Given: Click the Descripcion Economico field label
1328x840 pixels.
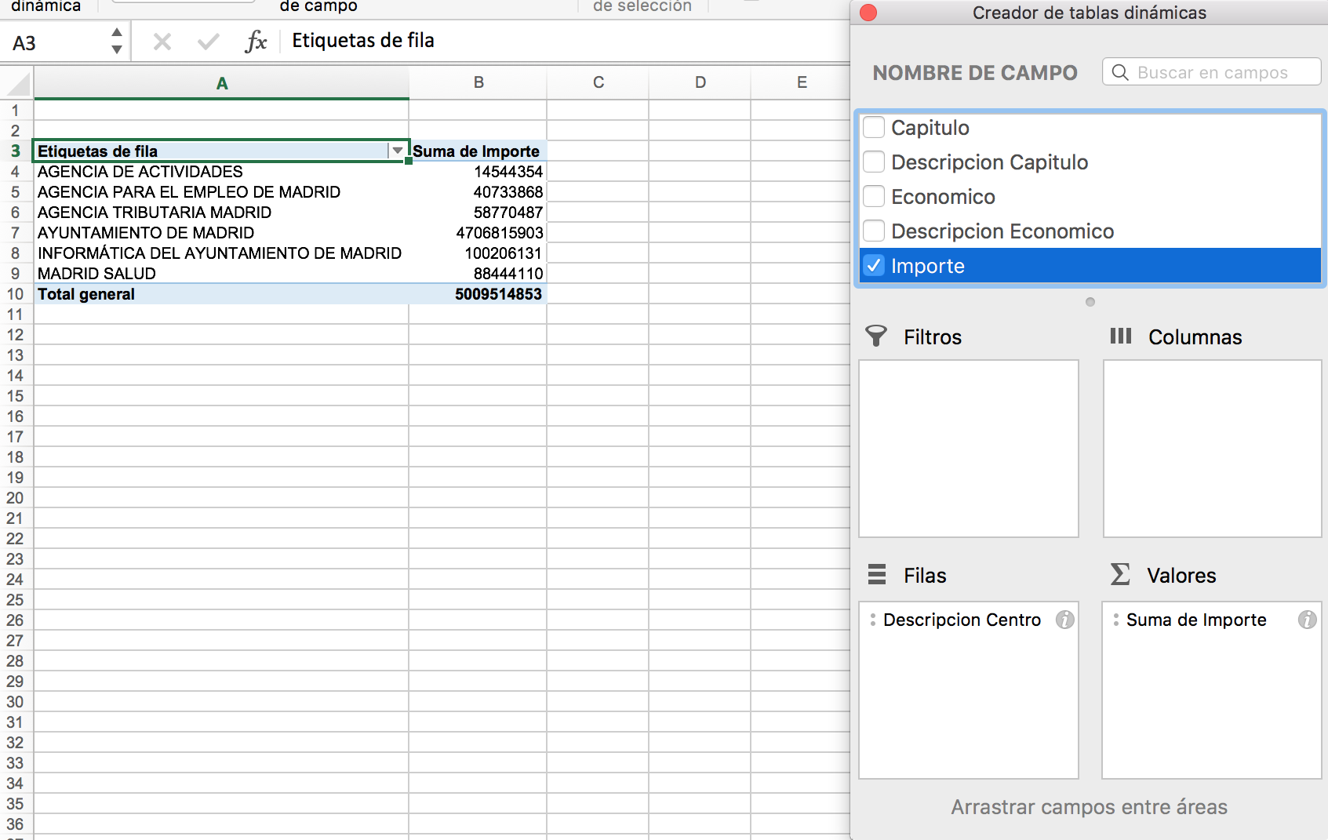Looking at the screenshot, I should click(x=1002, y=231).
